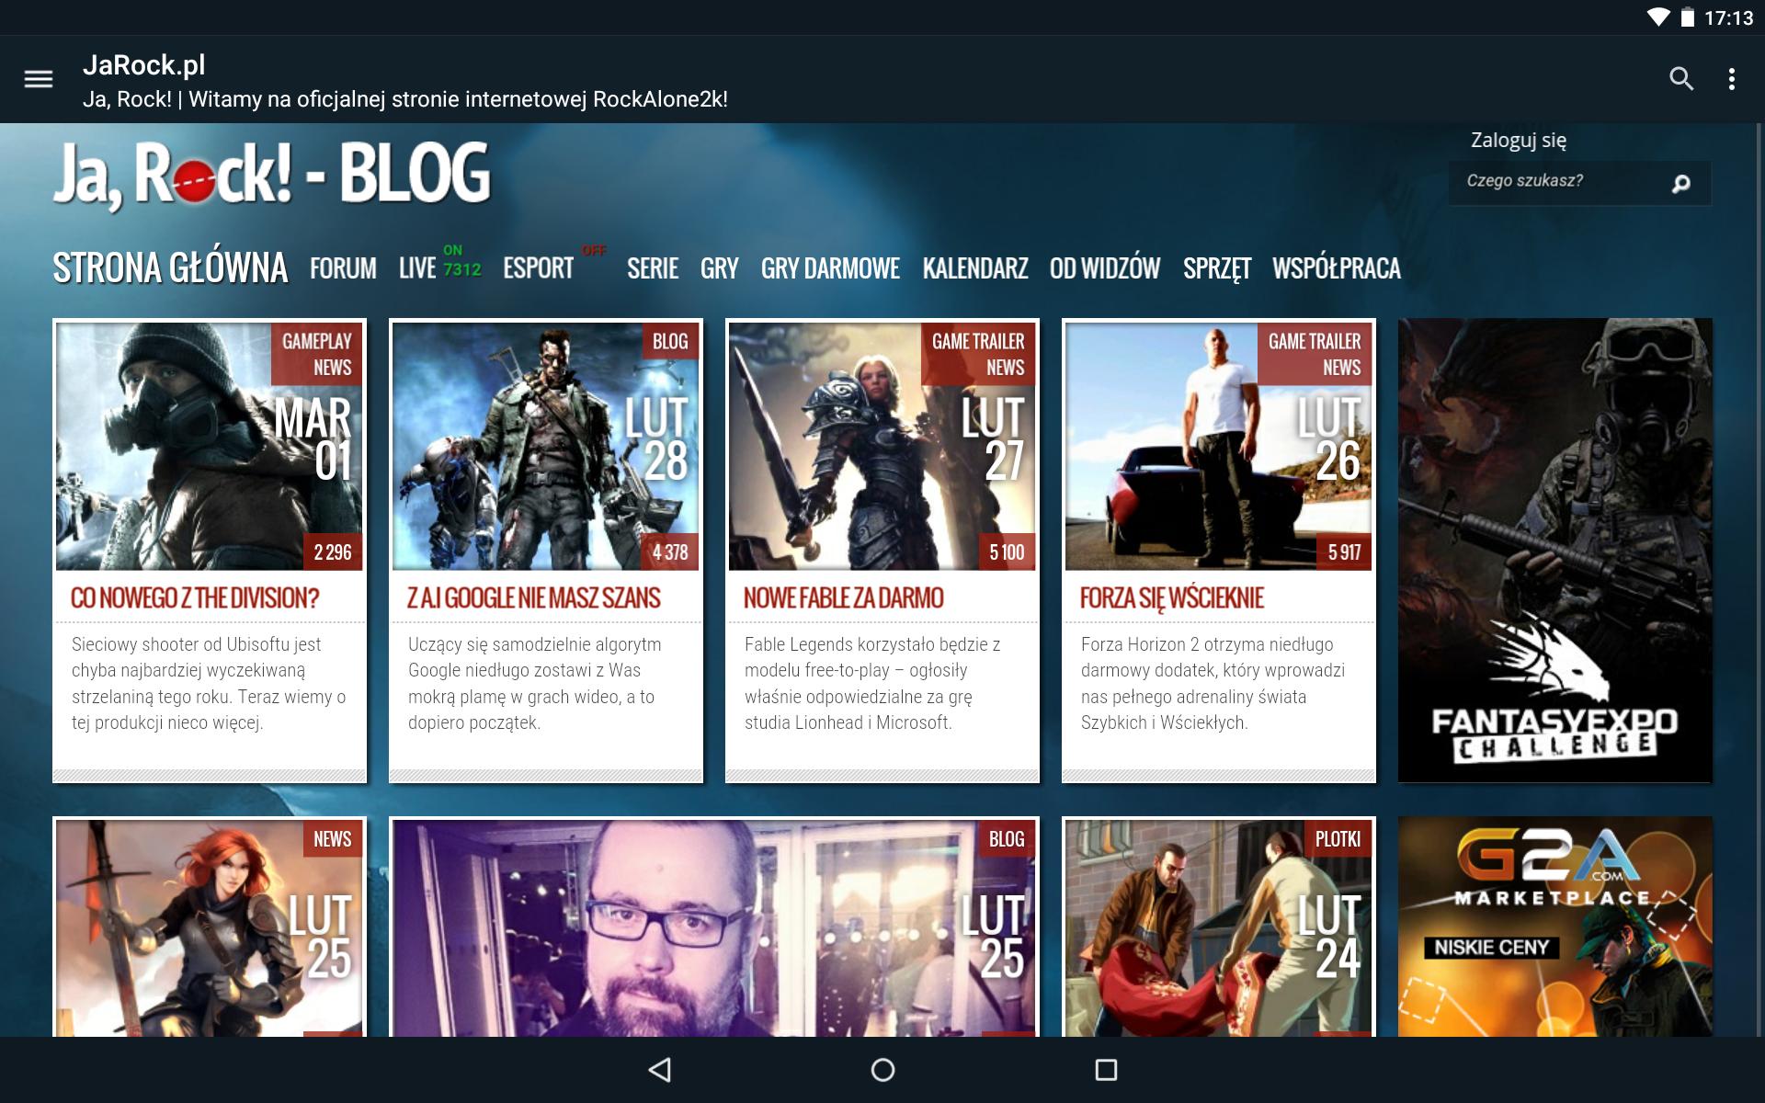Tap the Android back button
This screenshot has height=1103, width=1765.
coord(660,1070)
